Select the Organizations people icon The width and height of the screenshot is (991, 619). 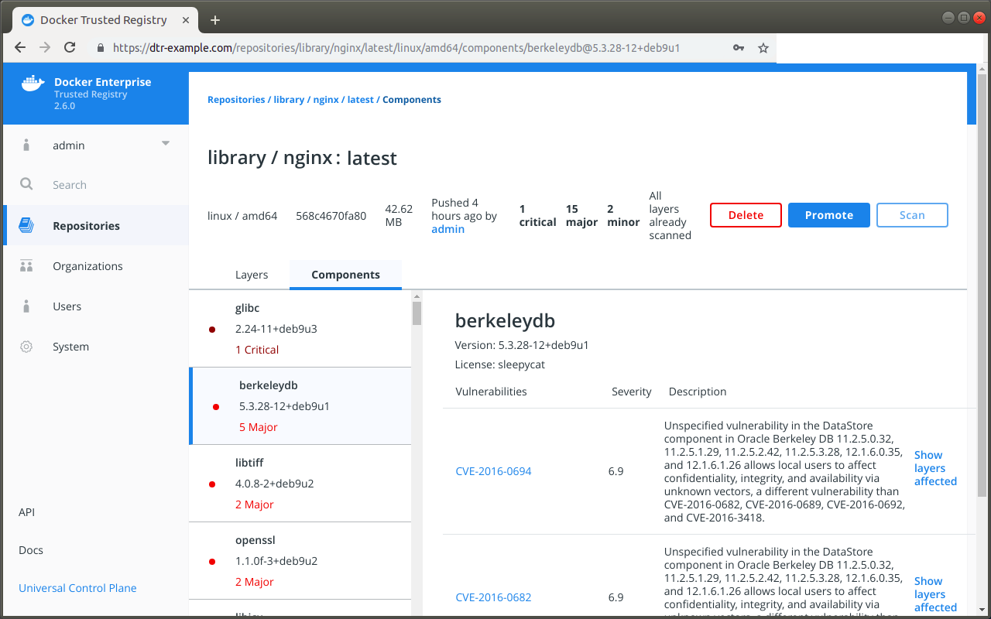(x=26, y=266)
